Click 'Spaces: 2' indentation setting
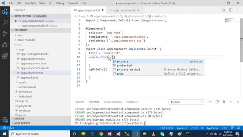Viewport: 243px width, 137px height. pyautogui.click(x=182, y=128)
